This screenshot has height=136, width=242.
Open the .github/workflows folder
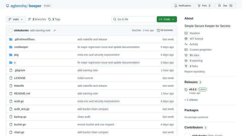coord(24,39)
